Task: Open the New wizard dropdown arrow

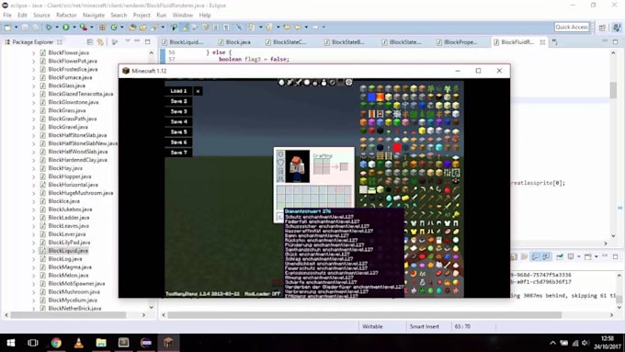Action: pyautogui.click(x=16, y=27)
